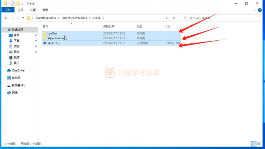Screen dimensions: 265x149
Task: Open the 文件 ribbon tab
Action: 8,10
